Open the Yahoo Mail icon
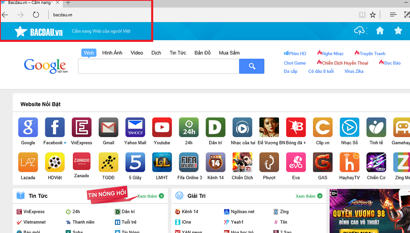 (x=135, y=128)
